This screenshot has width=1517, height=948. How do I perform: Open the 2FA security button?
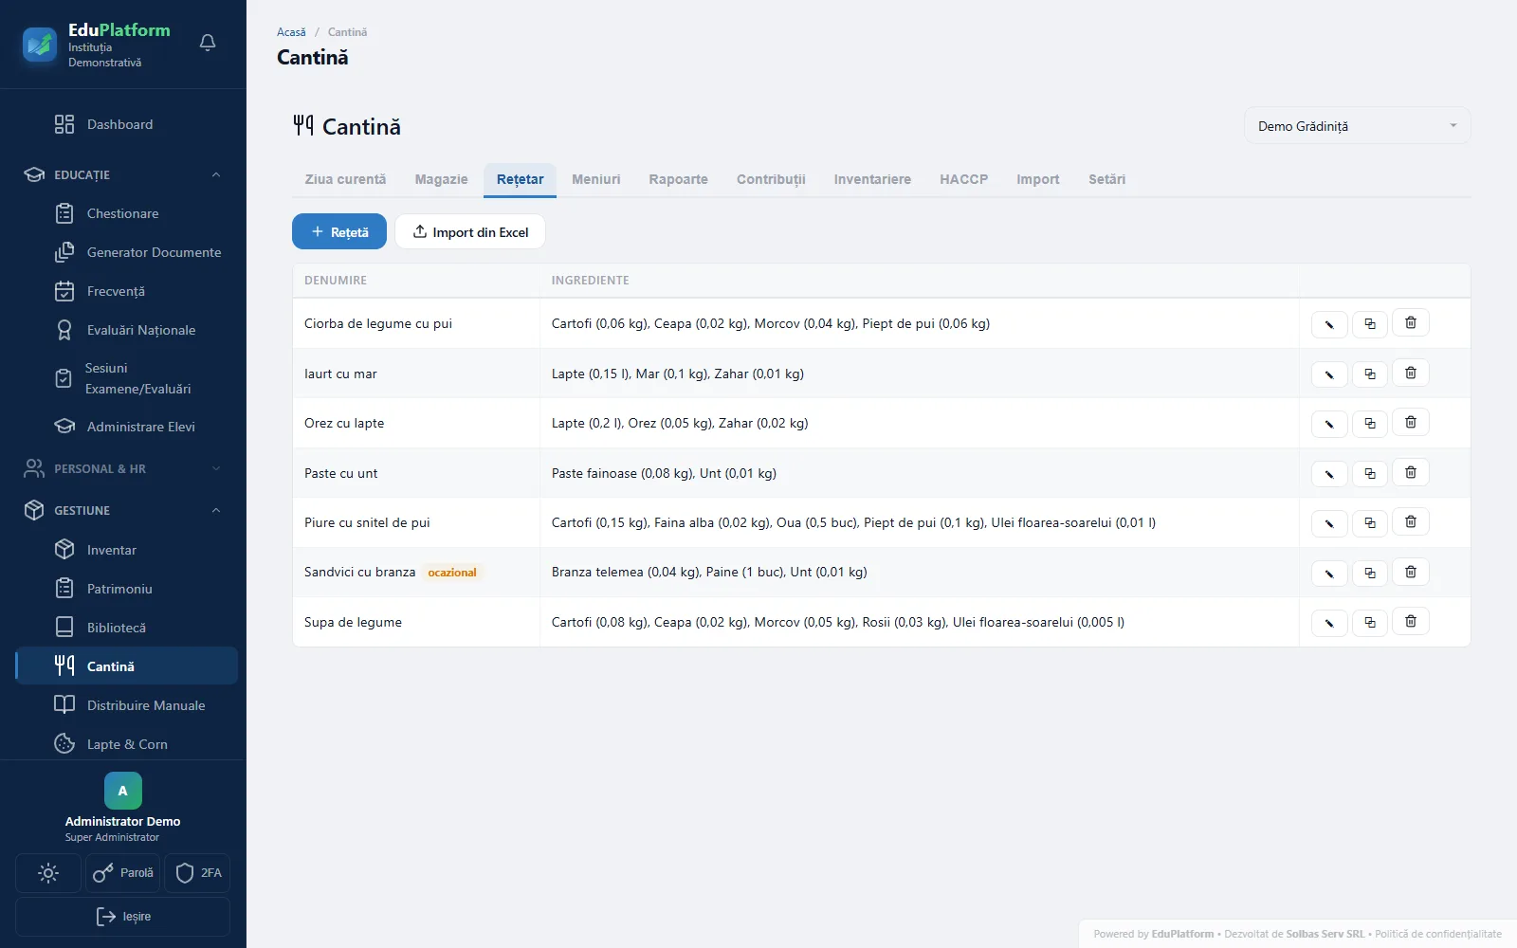[198, 873]
